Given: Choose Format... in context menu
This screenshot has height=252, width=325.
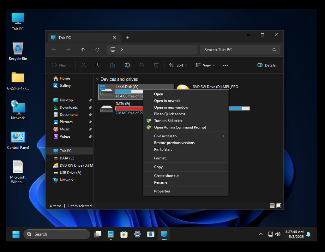Looking at the screenshot, I should coord(186,158).
